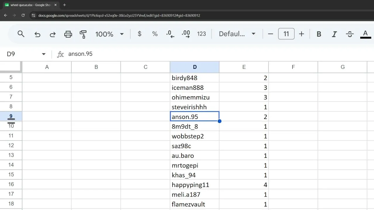Click cell containing meli.a187

(195, 195)
